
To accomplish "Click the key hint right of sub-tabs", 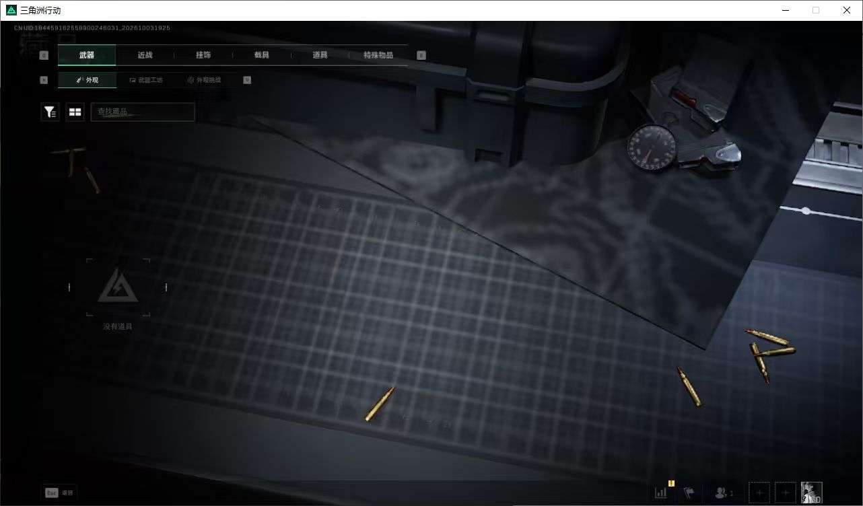I will 247,80.
